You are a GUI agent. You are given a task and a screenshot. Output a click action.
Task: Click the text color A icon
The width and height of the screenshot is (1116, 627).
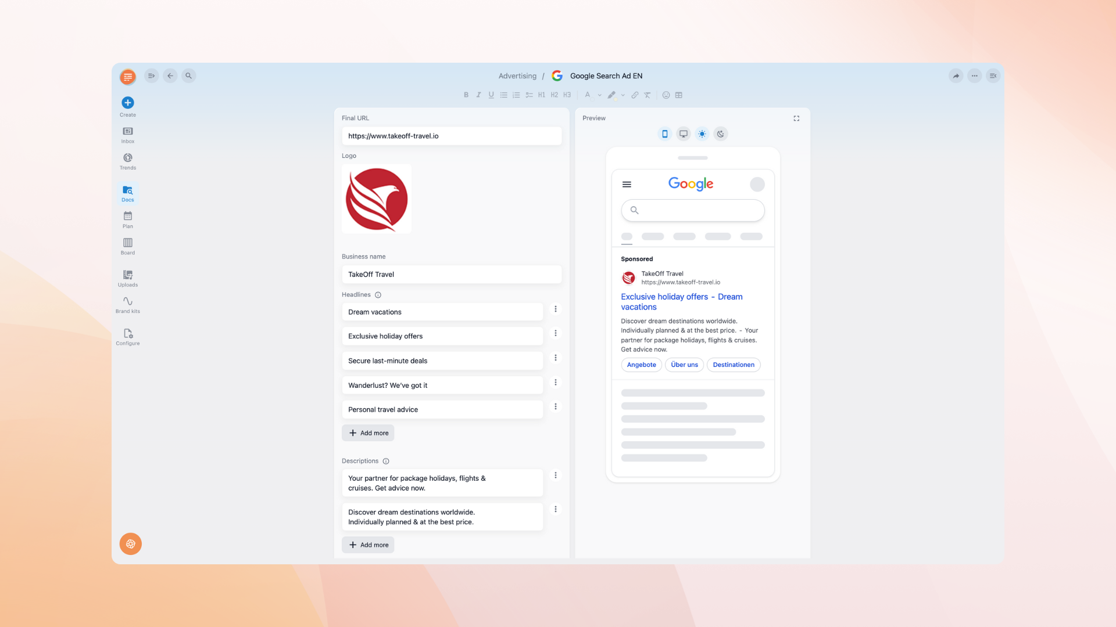588,95
